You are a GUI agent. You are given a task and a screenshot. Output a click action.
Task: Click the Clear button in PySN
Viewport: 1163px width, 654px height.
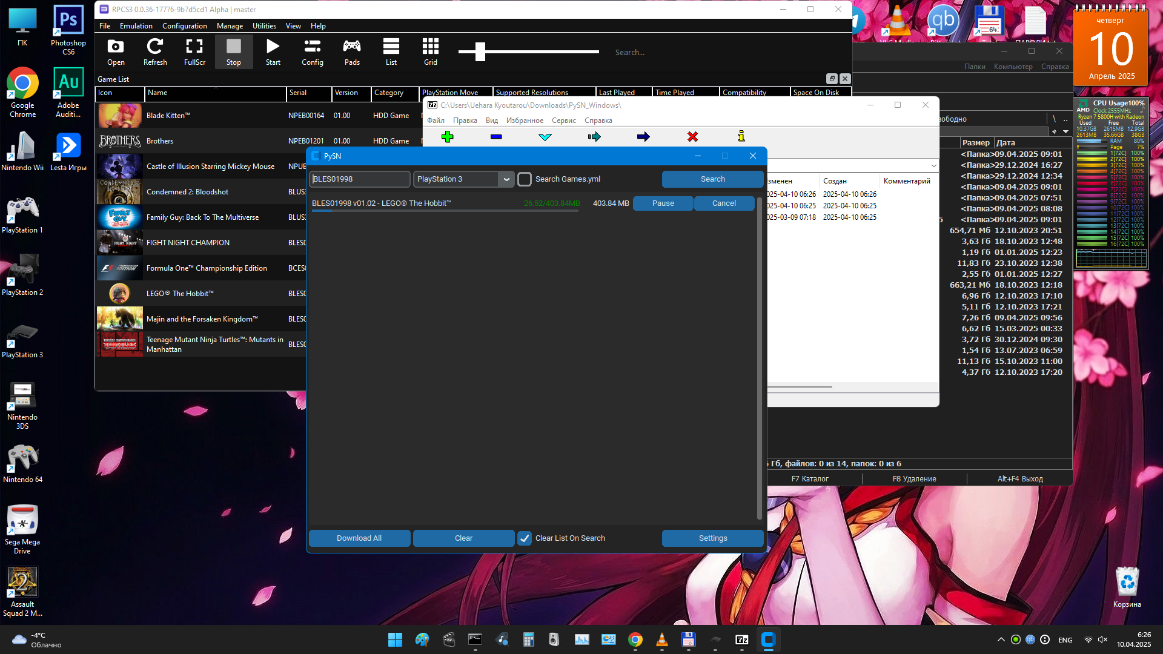click(464, 538)
